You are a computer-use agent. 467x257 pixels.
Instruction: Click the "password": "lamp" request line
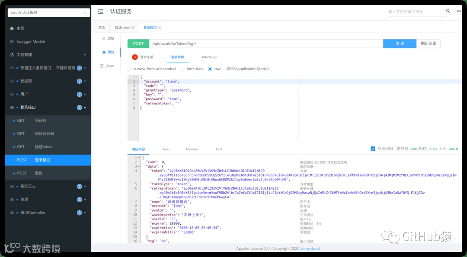point(163,99)
